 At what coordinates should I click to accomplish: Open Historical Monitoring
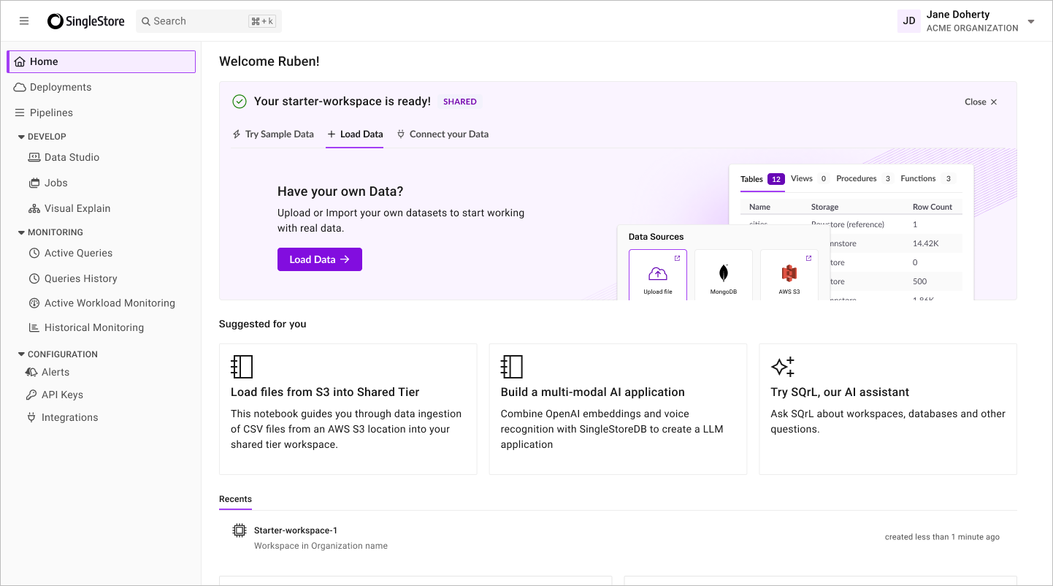93,327
